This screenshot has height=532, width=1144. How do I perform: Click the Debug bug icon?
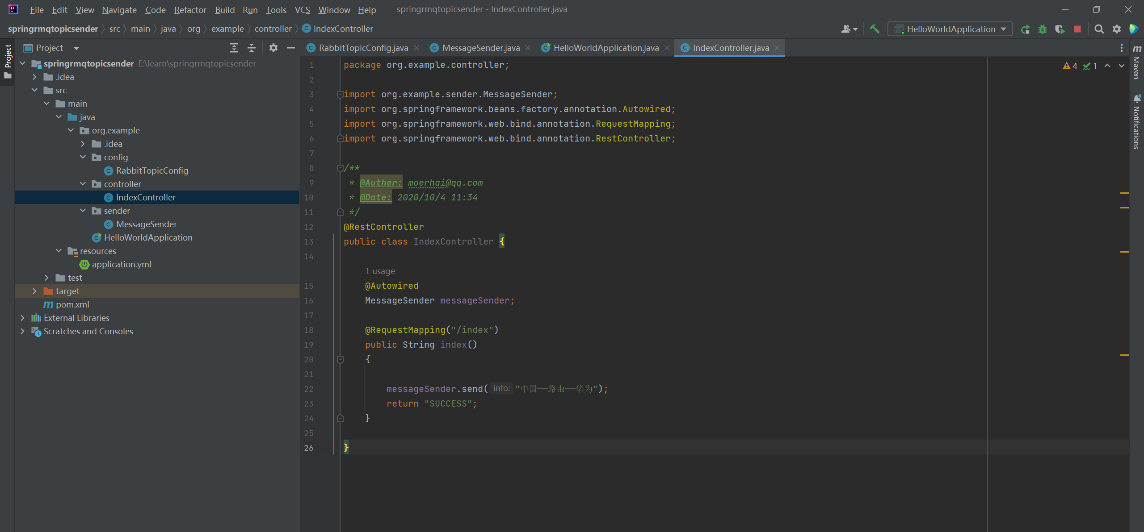click(1043, 29)
